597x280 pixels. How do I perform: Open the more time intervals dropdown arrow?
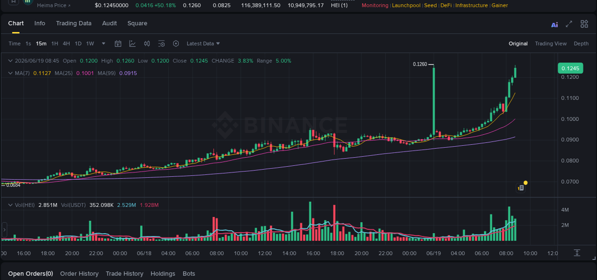104,43
